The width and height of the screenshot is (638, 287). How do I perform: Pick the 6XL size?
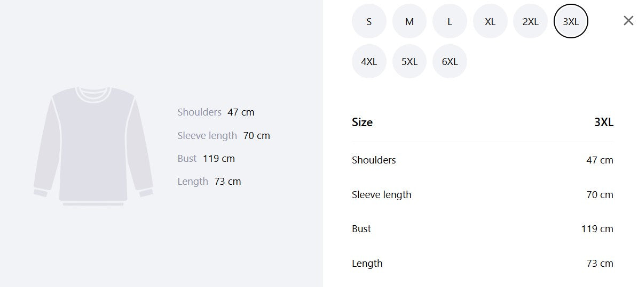point(450,61)
